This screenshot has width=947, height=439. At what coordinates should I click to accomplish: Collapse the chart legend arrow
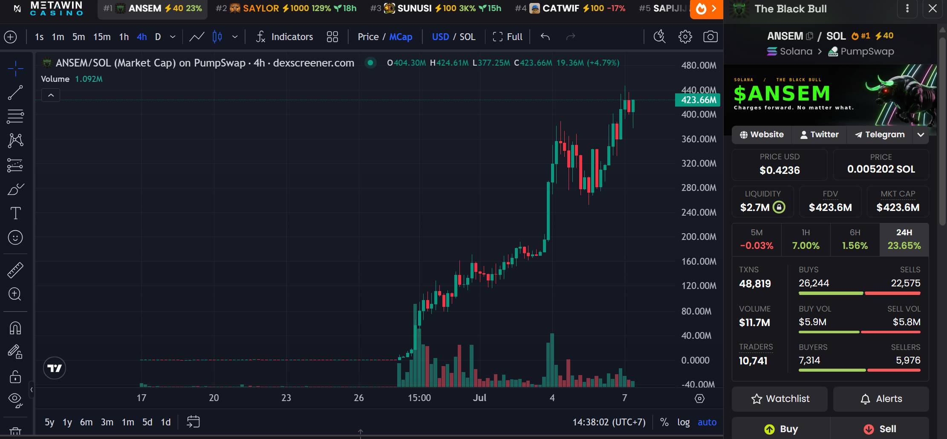point(51,95)
